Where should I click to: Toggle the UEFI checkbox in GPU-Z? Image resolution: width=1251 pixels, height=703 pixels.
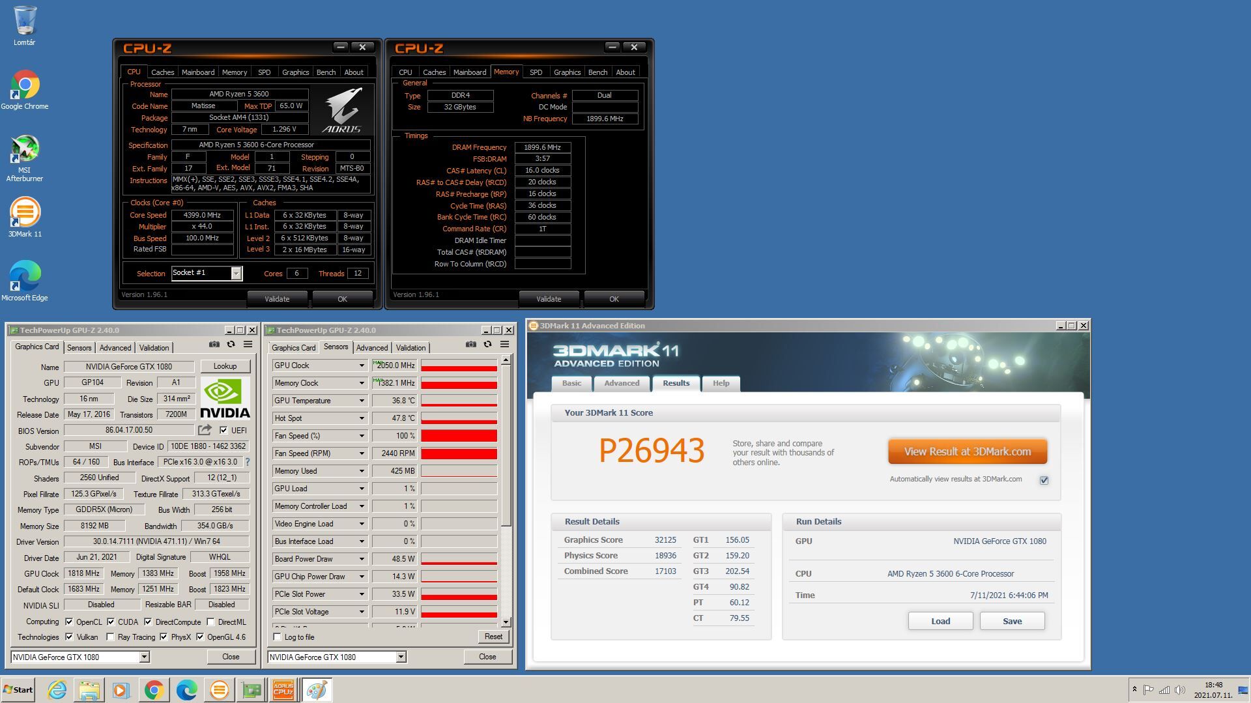pyautogui.click(x=223, y=430)
